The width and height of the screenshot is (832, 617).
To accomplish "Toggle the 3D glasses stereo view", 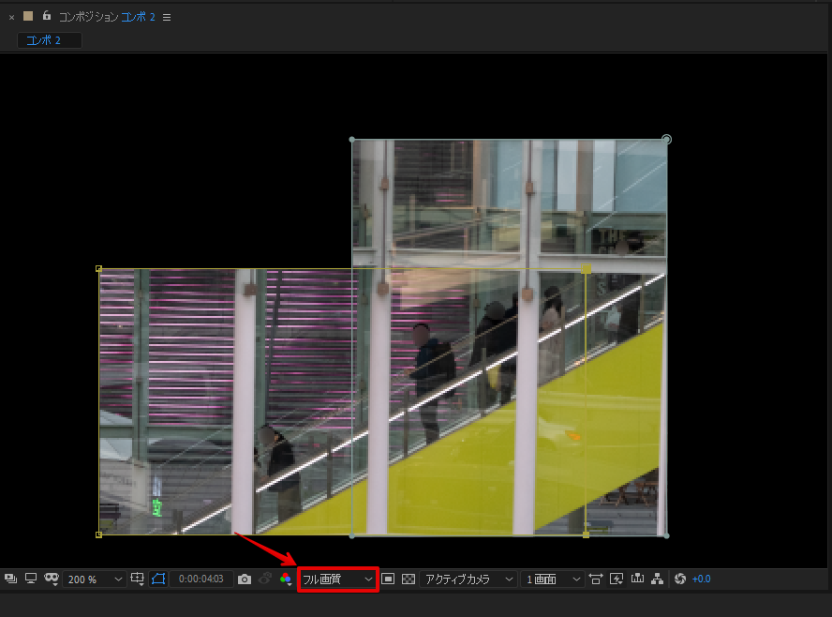I will [x=52, y=579].
